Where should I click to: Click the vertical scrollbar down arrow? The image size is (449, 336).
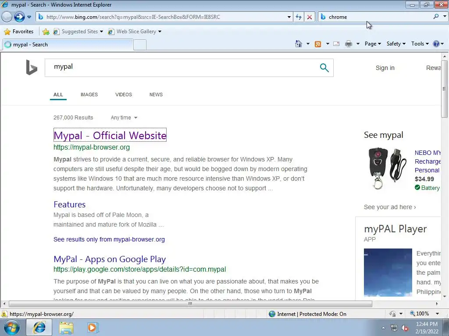[x=444, y=297]
